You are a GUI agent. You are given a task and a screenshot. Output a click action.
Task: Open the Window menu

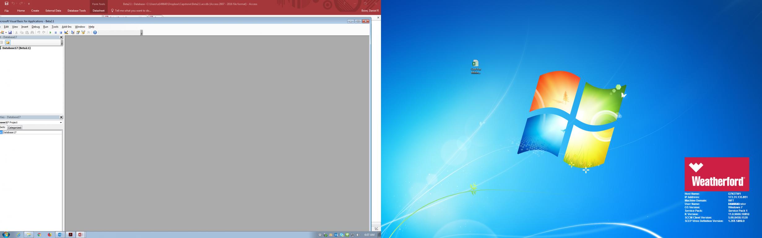(x=80, y=27)
